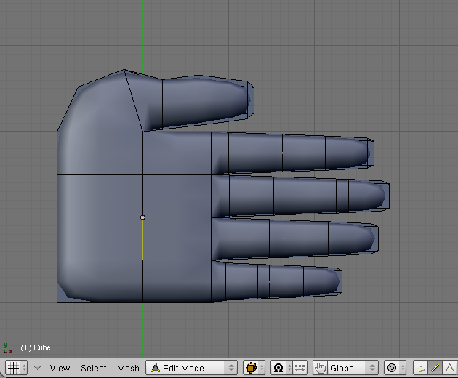Screen dimensions: 458x378
Task: Open the window type selector (grid icon)
Action: [x=16, y=368]
